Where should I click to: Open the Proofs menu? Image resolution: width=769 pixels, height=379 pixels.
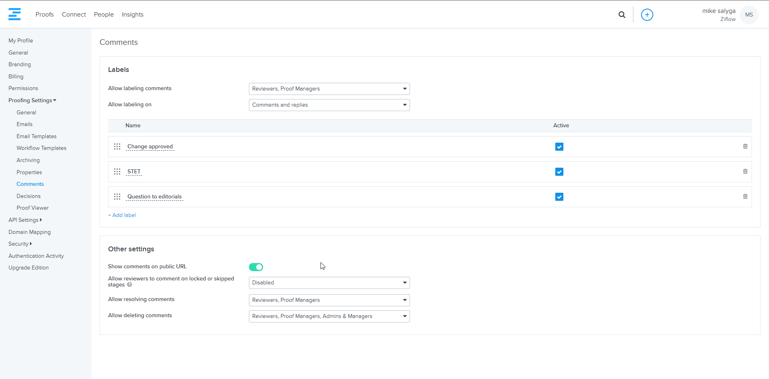[45, 15]
